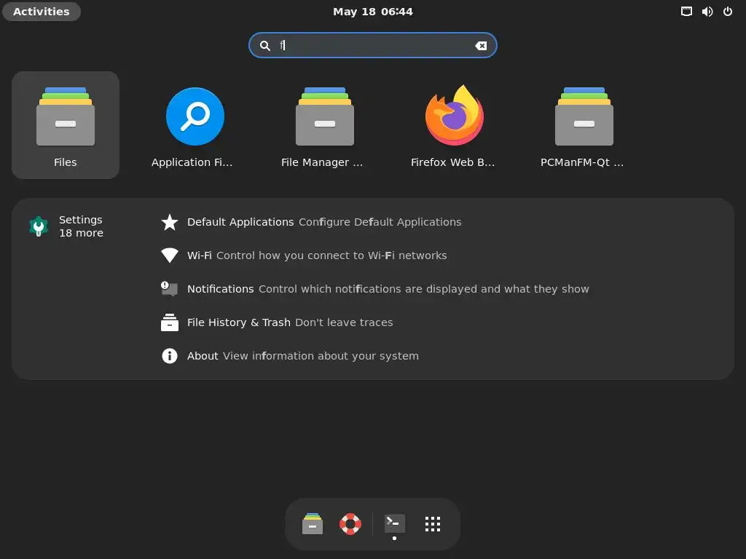
Task: Open the clock and calendar menu
Action: [372, 12]
